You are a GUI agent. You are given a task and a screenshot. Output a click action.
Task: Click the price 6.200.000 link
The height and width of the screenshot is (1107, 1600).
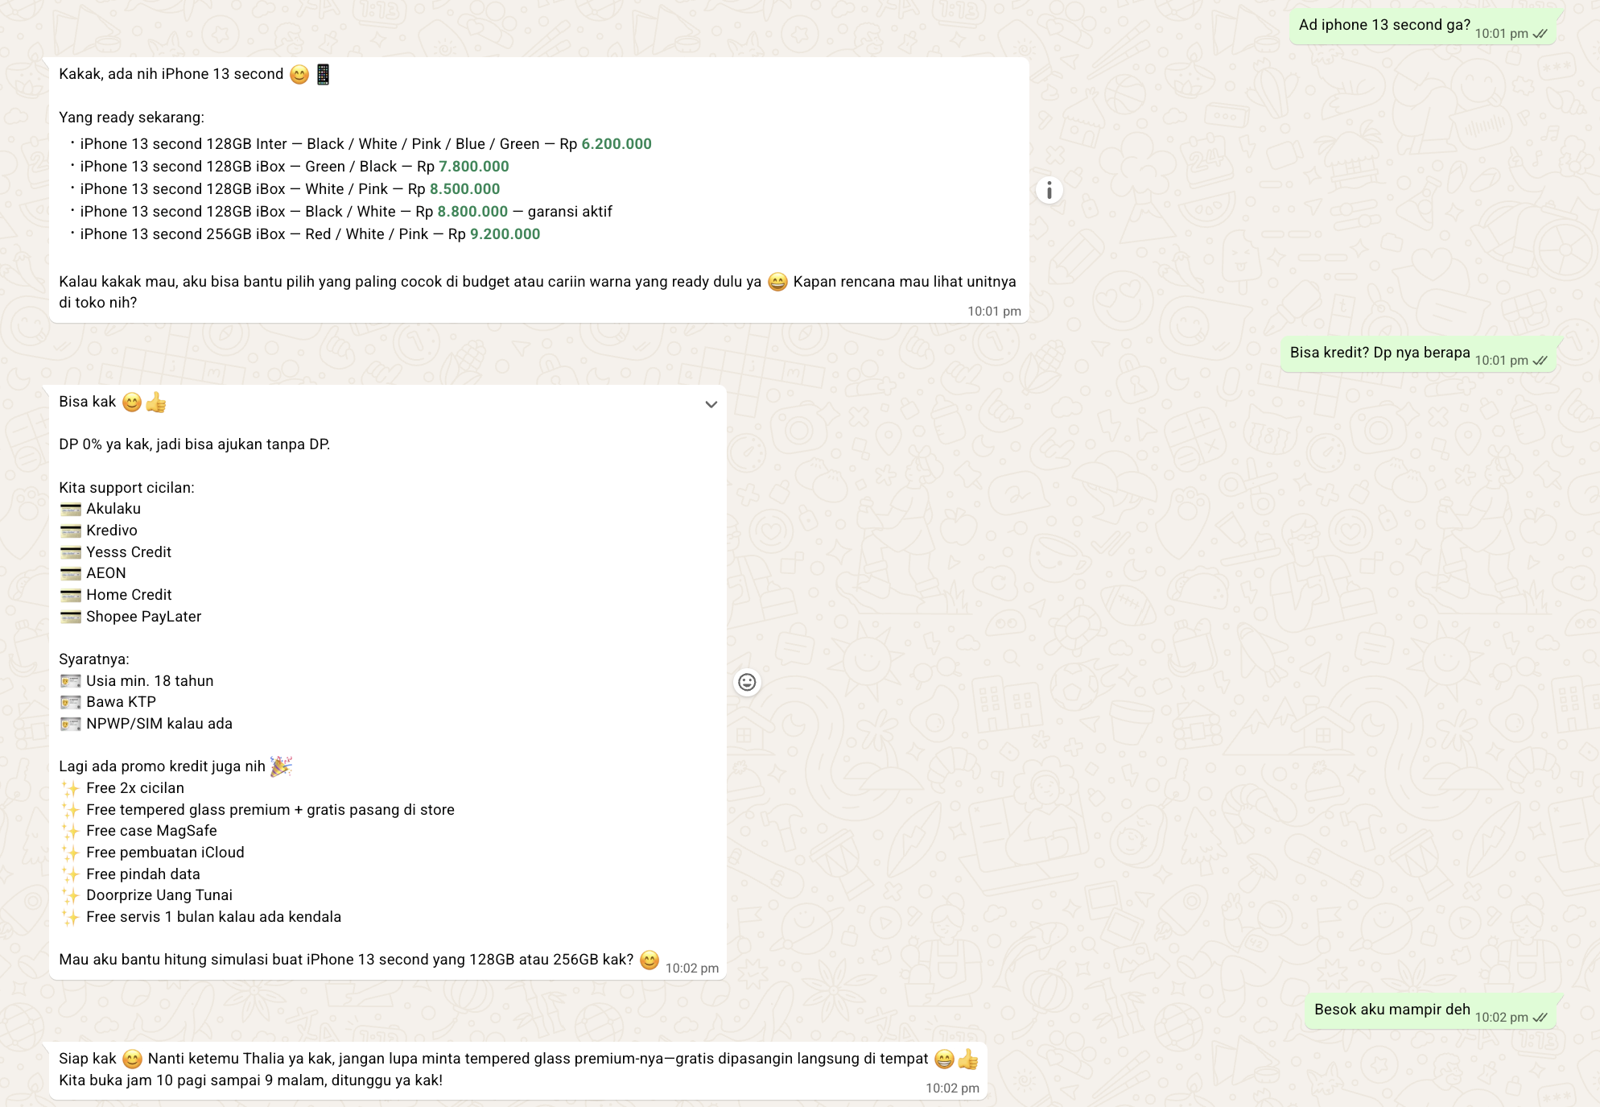click(616, 144)
